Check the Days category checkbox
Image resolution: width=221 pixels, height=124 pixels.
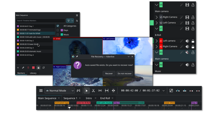click(x=58, y=30)
